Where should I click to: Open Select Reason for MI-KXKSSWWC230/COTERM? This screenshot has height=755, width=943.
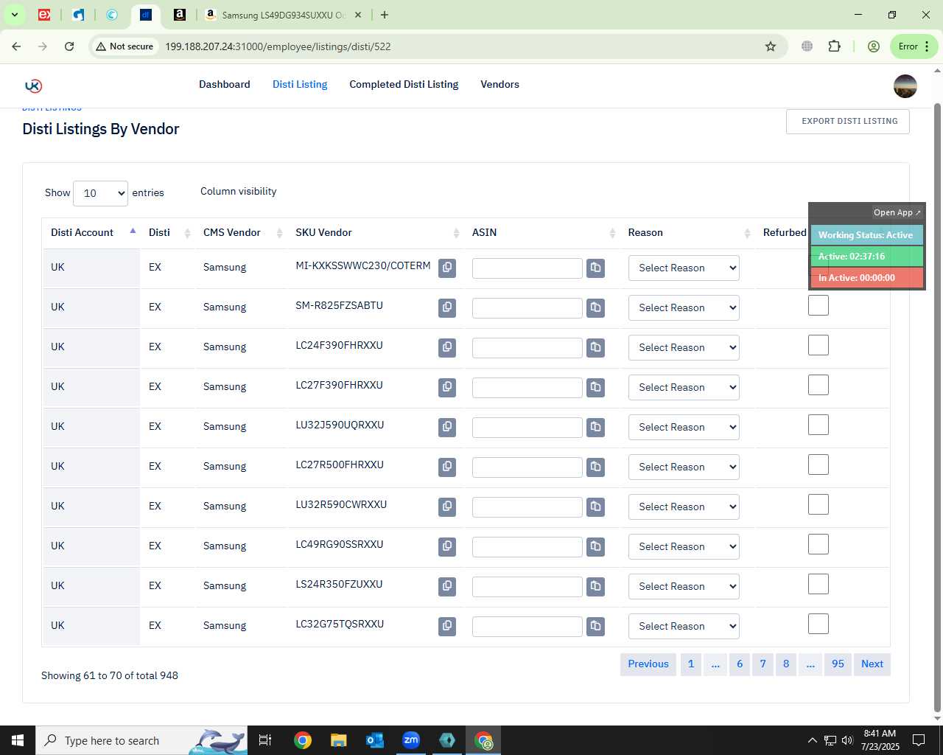[x=684, y=268]
